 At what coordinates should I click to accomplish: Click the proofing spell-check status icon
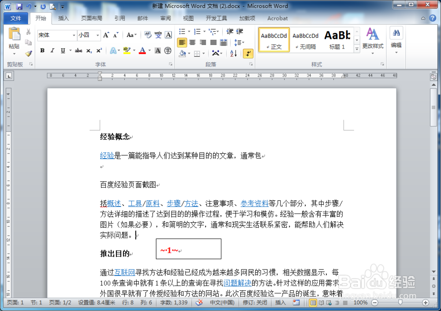tap(199, 303)
